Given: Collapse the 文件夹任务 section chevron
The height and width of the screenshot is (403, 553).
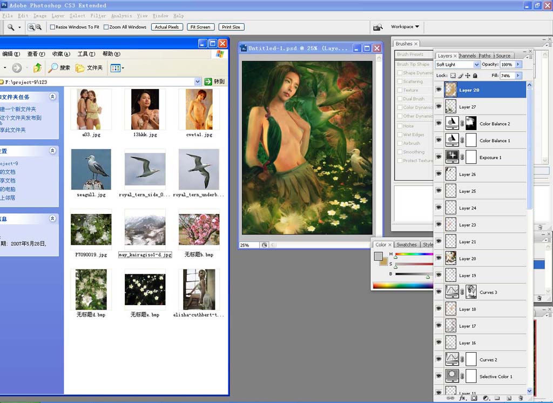Looking at the screenshot, I should point(52,97).
